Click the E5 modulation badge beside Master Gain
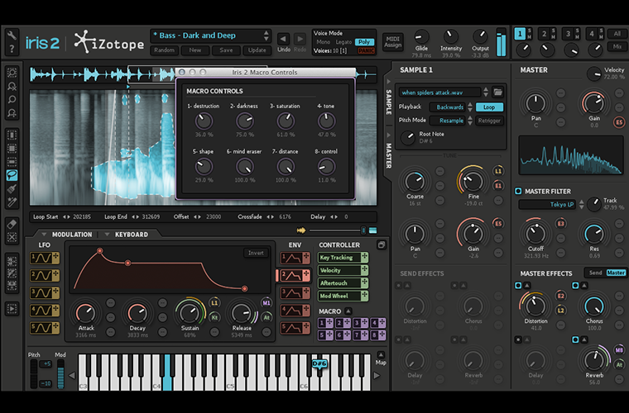 coord(619,122)
